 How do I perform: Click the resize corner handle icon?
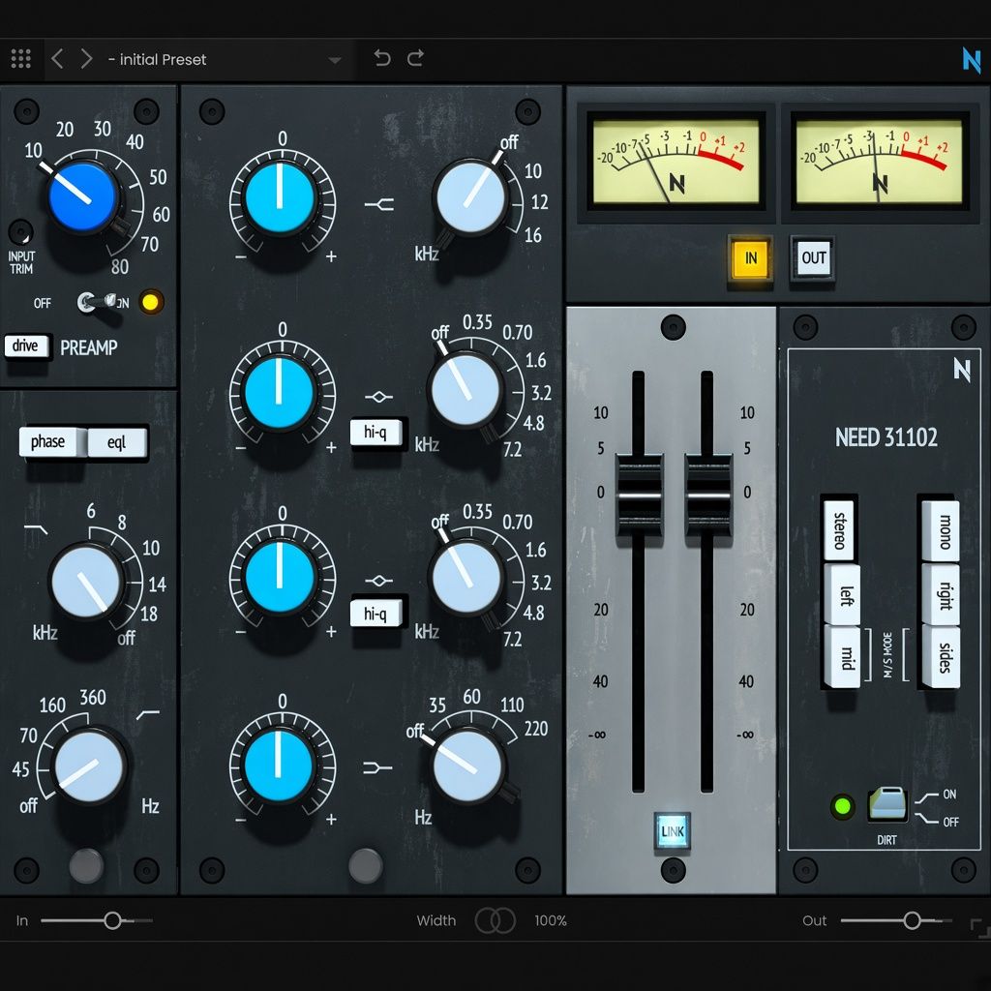click(980, 928)
